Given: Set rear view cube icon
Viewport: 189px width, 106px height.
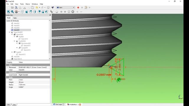Looking at the screenshot, I should (x=39, y=12).
